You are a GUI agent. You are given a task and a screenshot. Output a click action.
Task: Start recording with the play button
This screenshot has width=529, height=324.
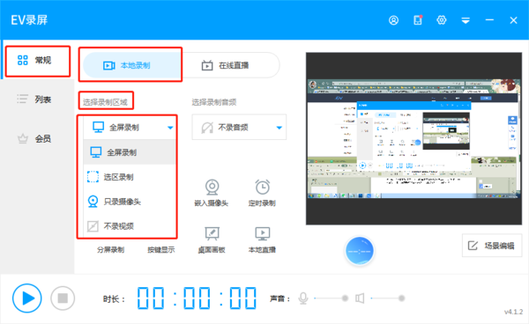[x=27, y=298]
